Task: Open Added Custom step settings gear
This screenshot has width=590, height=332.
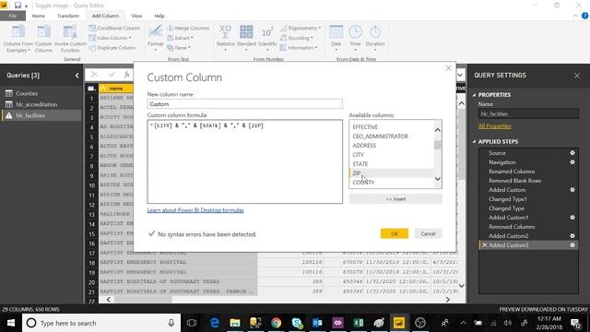Action: pos(572,190)
